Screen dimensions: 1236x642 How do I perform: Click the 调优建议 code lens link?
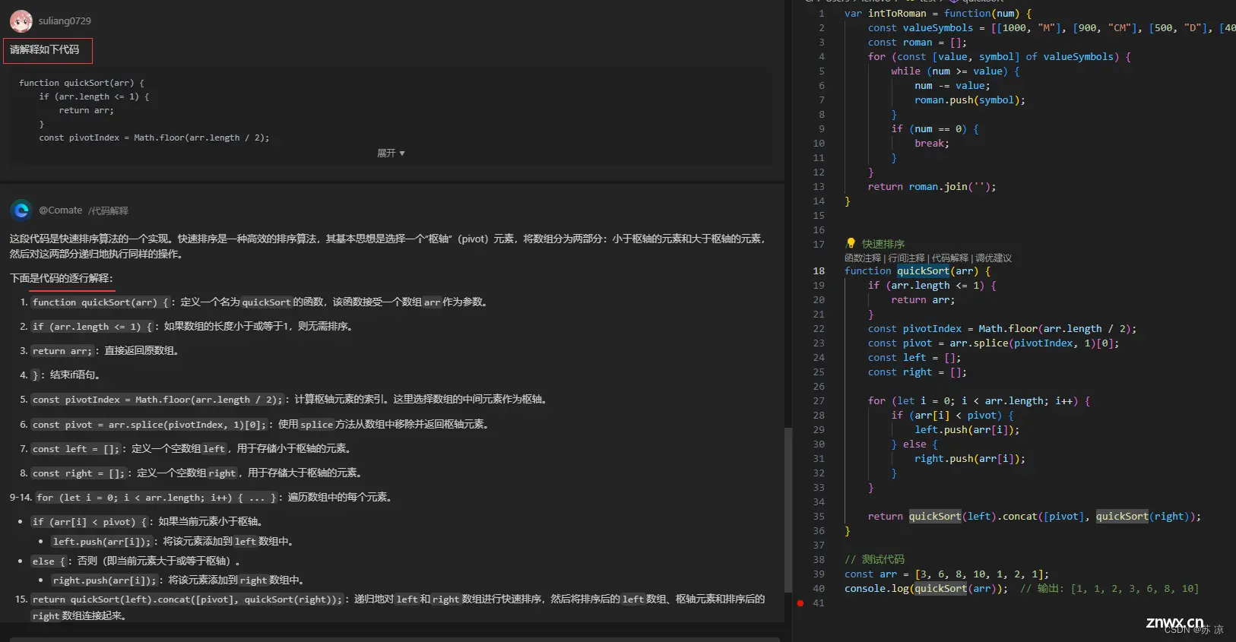[994, 258]
